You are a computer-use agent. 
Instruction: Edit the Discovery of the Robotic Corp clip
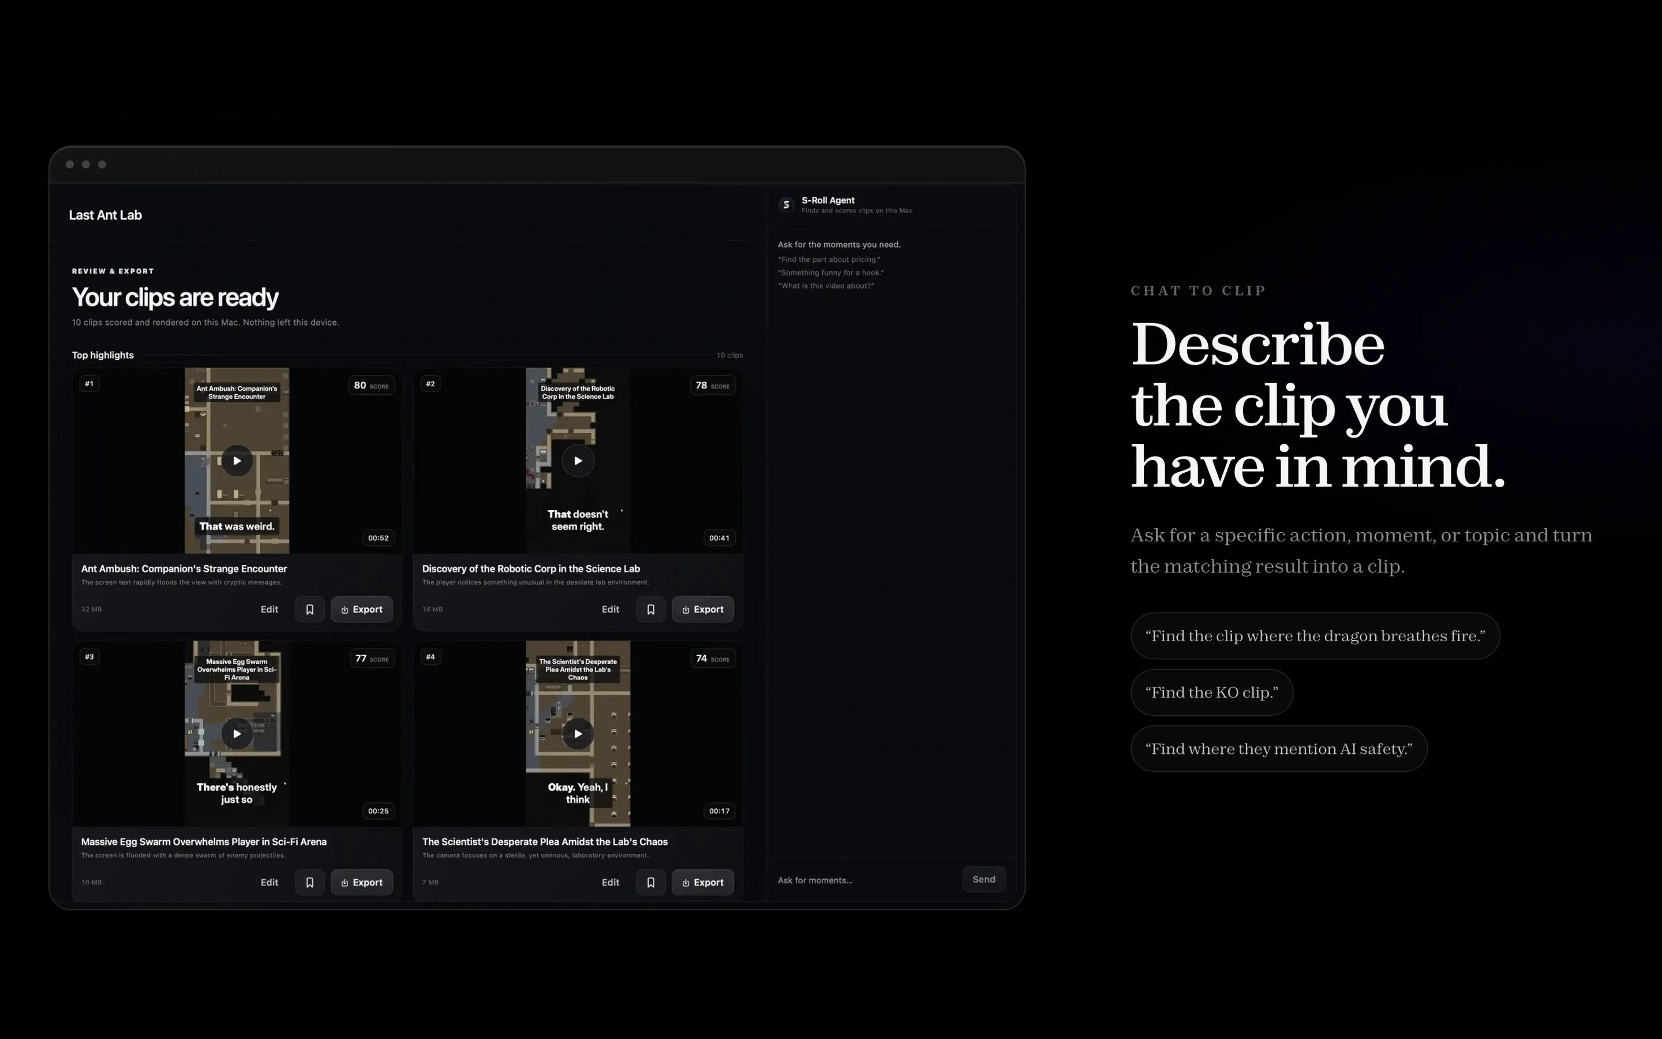point(611,610)
